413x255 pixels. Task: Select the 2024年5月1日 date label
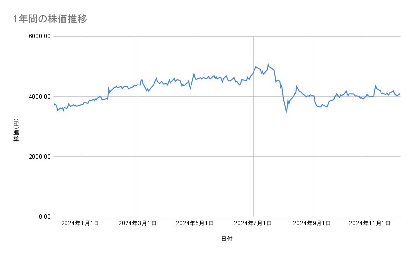tap(195, 224)
